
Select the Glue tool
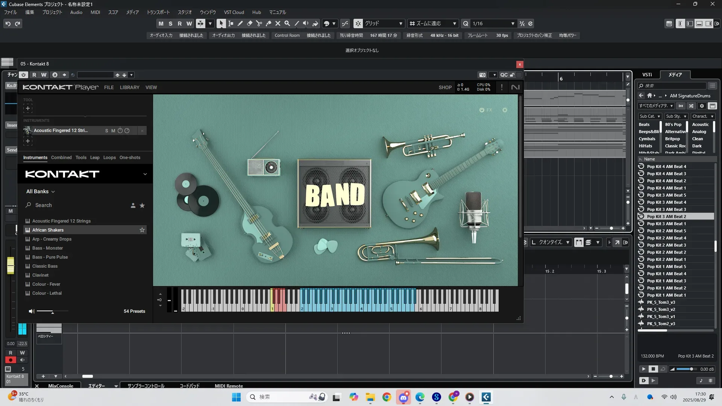coord(268,23)
